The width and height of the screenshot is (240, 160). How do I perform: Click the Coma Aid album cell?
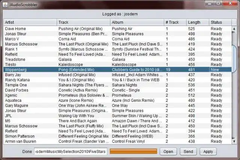137,39
